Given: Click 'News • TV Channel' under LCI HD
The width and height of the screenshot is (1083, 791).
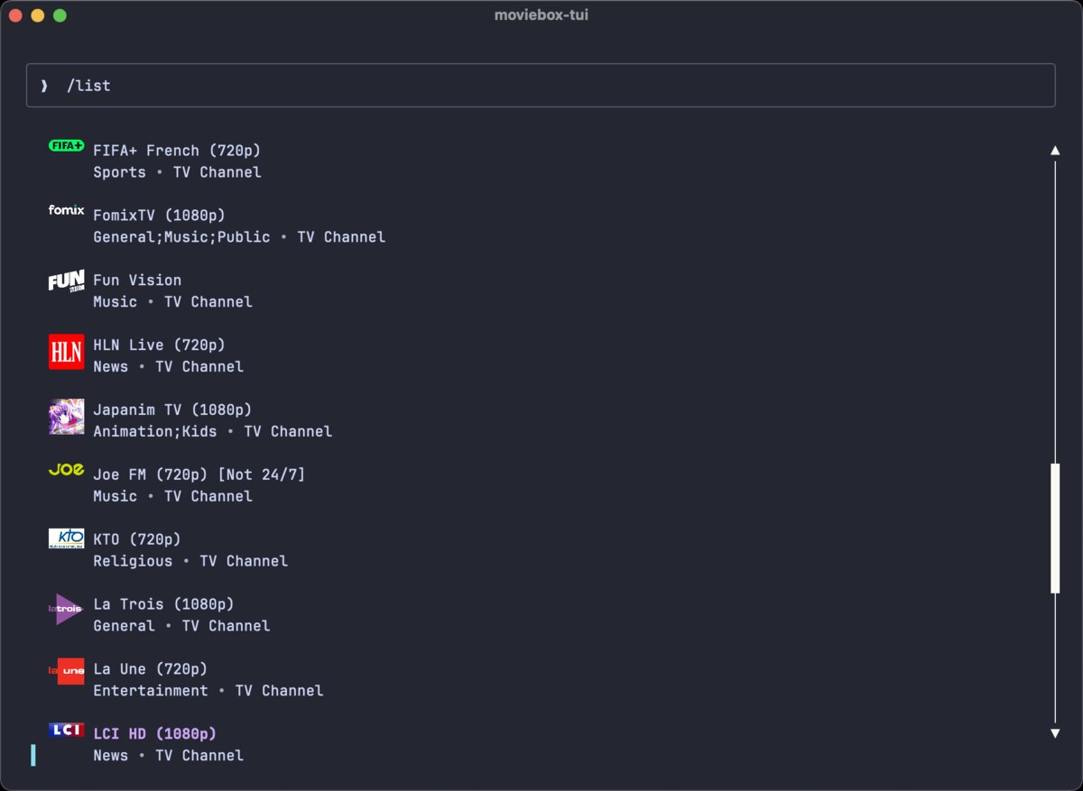Looking at the screenshot, I should click(168, 757).
